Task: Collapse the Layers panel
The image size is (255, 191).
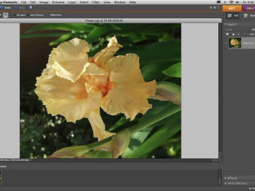Action: pyautogui.click(x=226, y=24)
